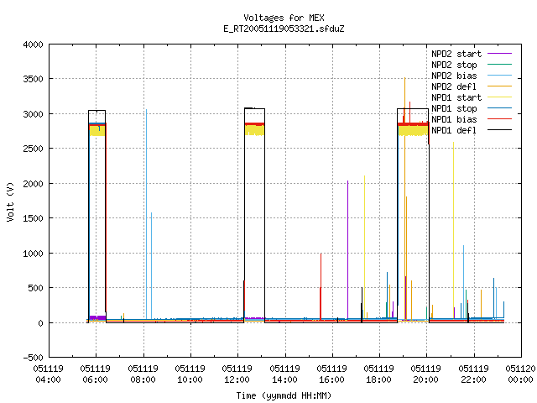Click the red NPD1 bias legend line
This screenshot has height=403, width=537.
click(500, 119)
